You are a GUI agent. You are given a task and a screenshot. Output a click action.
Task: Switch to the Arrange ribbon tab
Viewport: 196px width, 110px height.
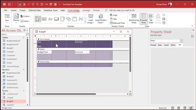click(x=86, y=10)
